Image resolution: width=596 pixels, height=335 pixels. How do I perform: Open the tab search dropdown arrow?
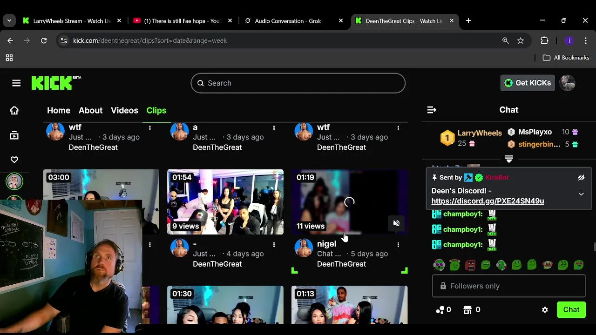coord(9,20)
